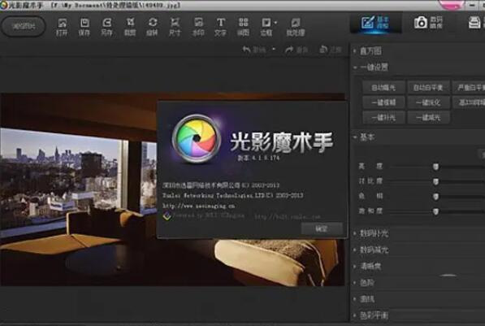This screenshot has height=326, width=485.
Task: Click the 一键减光 button
Action: pos(428,118)
